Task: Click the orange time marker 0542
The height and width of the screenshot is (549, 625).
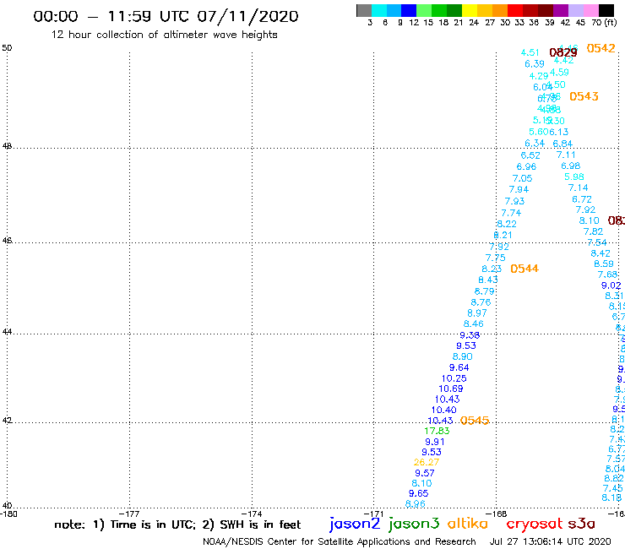Action: coord(601,49)
